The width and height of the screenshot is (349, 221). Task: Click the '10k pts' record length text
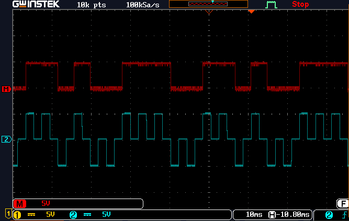click(x=91, y=5)
